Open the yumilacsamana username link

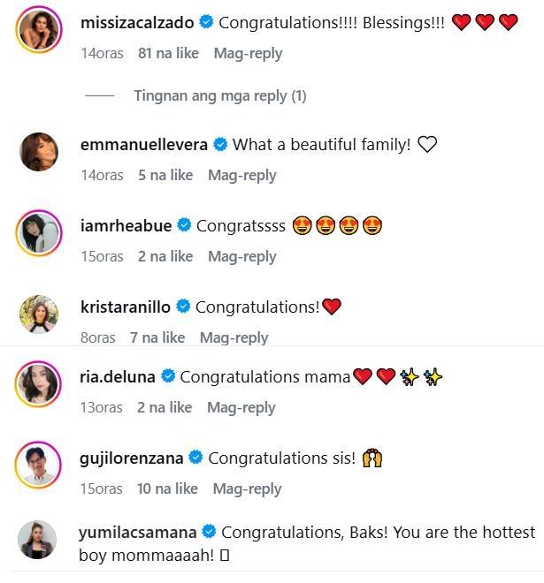(139, 533)
